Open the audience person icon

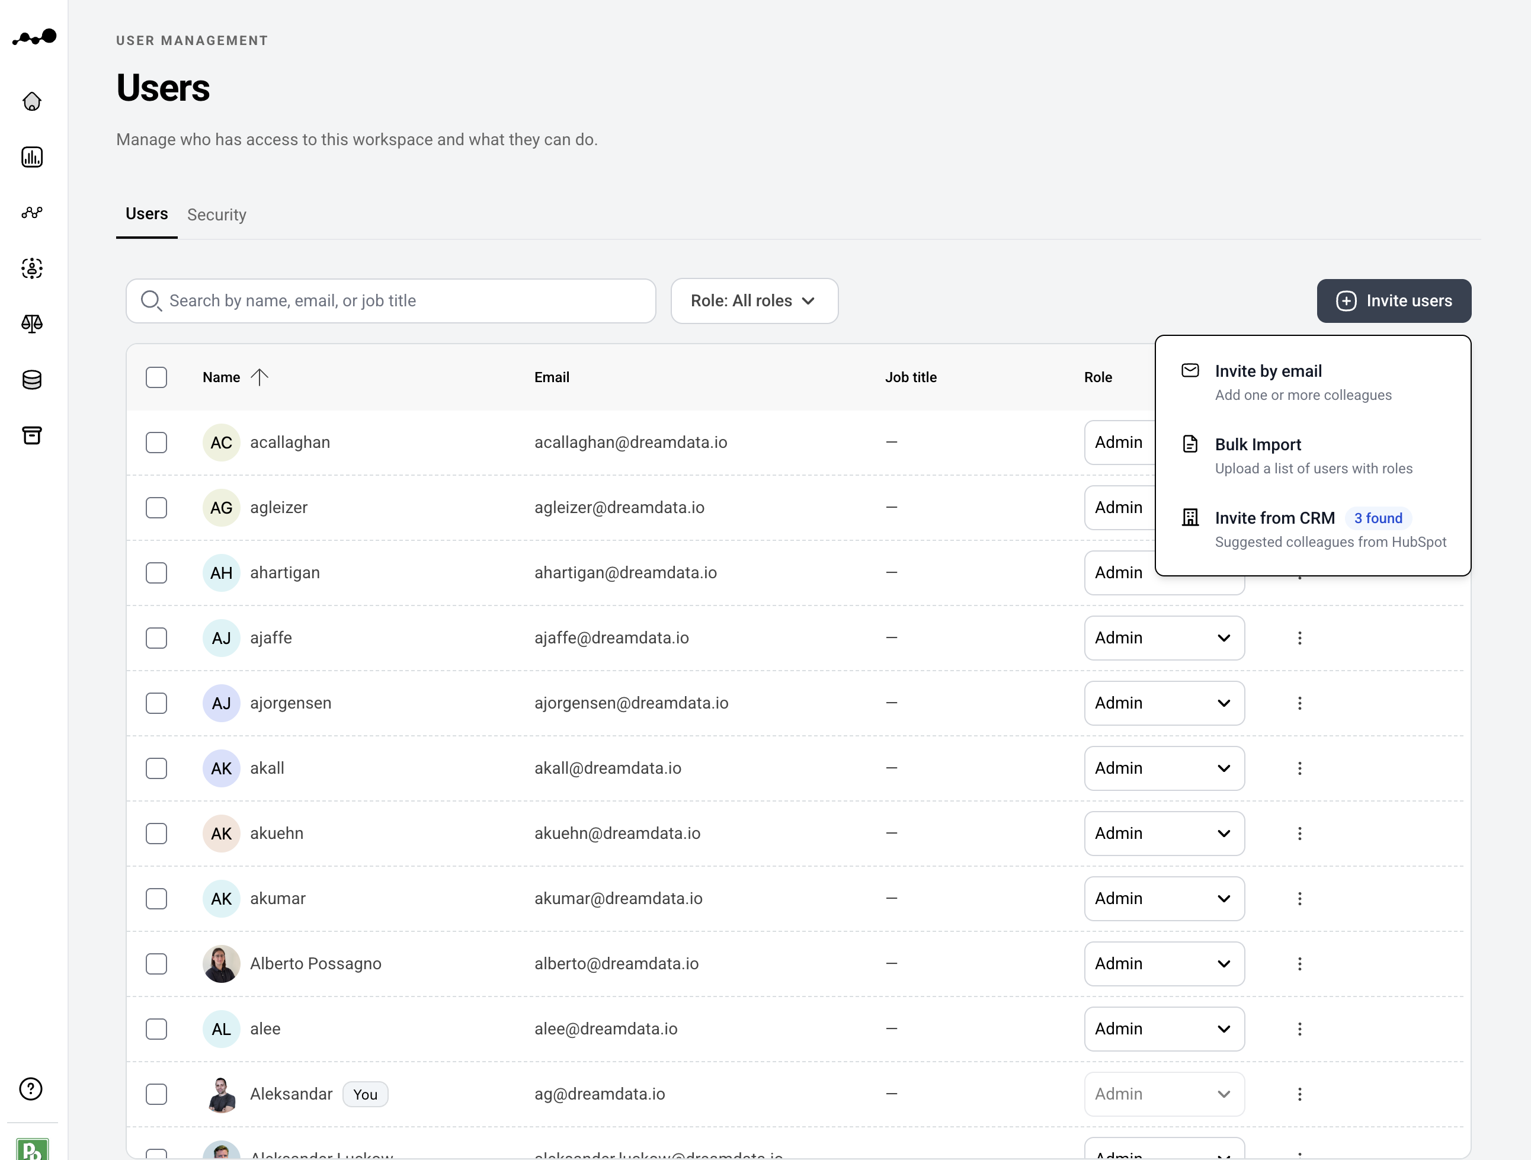(32, 268)
